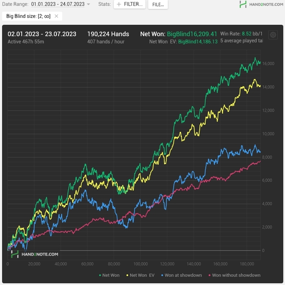Click the Hand2Note watermark logo on graph
The width and height of the screenshot is (285, 285).
click(x=35, y=254)
